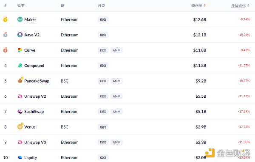Screen dimensions: 255x162
Task: Click the Aave V2 ghost icon
Action: point(20,35)
